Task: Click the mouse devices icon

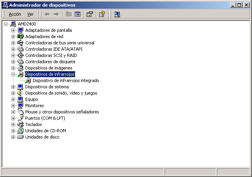Action: click(x=20, y=112)
